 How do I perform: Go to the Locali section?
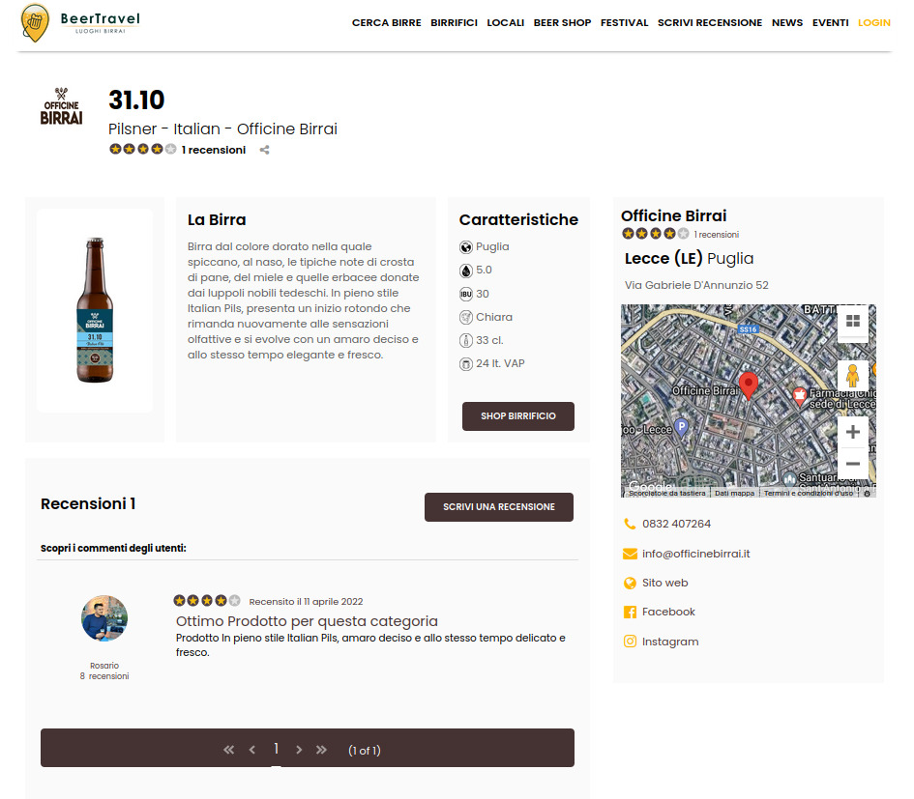[x=506, y=23]
